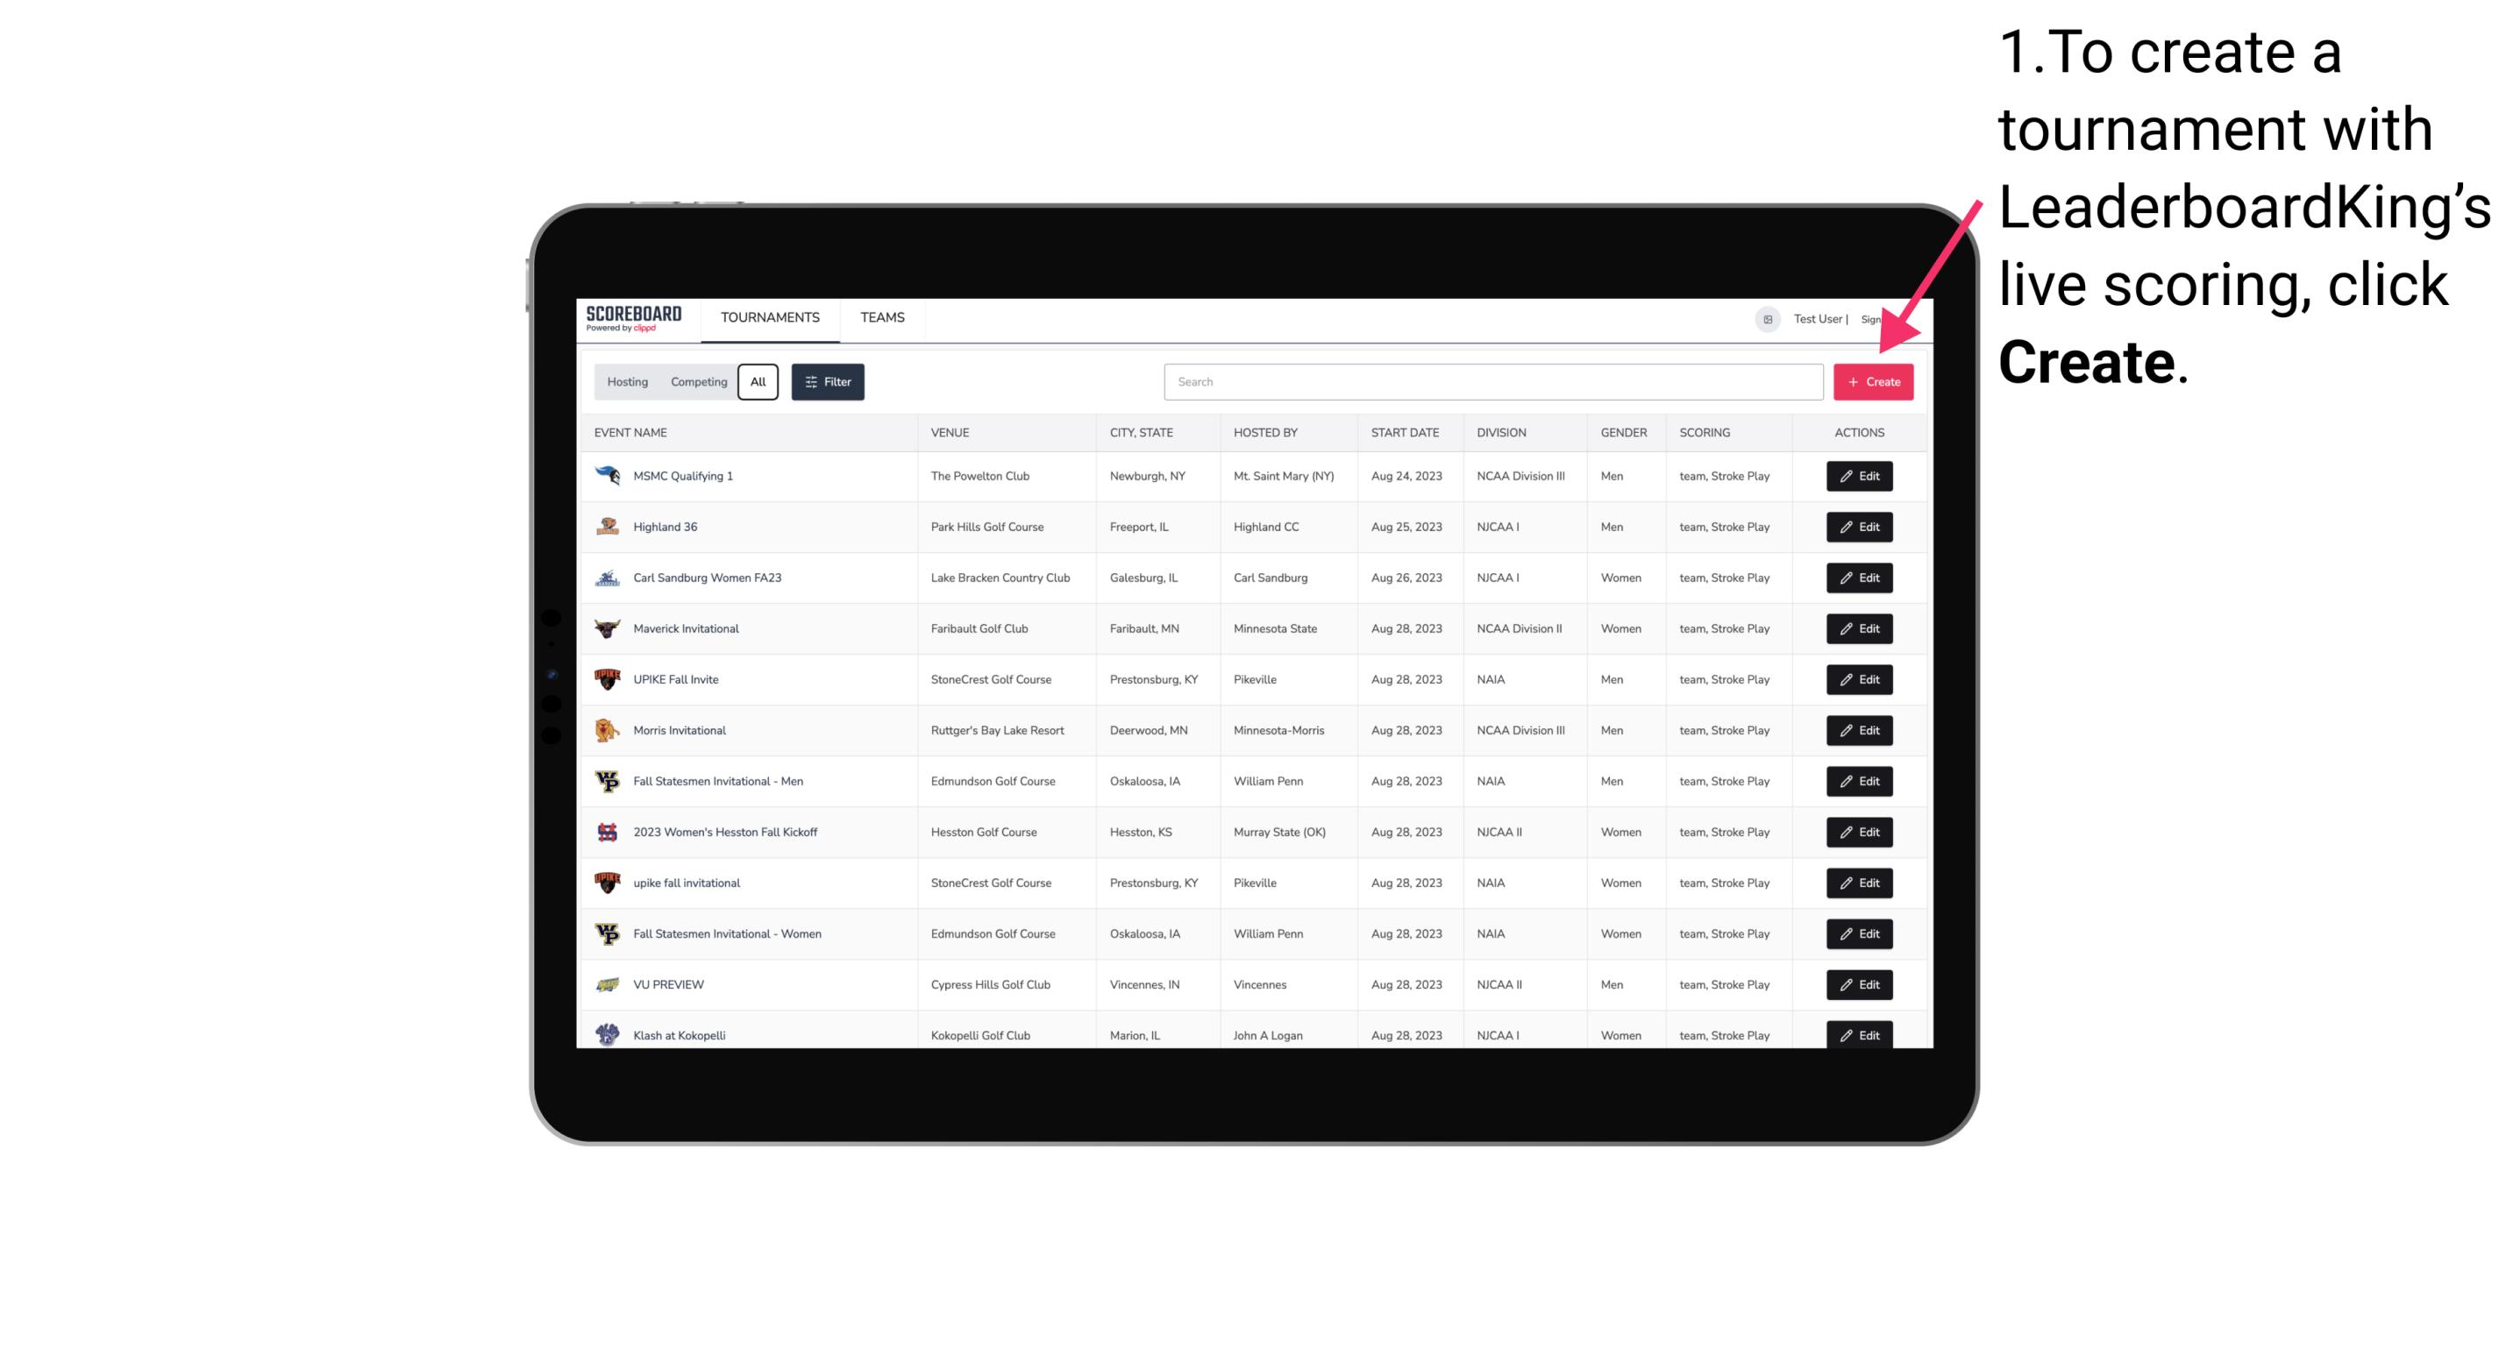Toggle the Competing filter button
The height and width of the screenshot is (1348, 2506).
click(x=696, y=382)
